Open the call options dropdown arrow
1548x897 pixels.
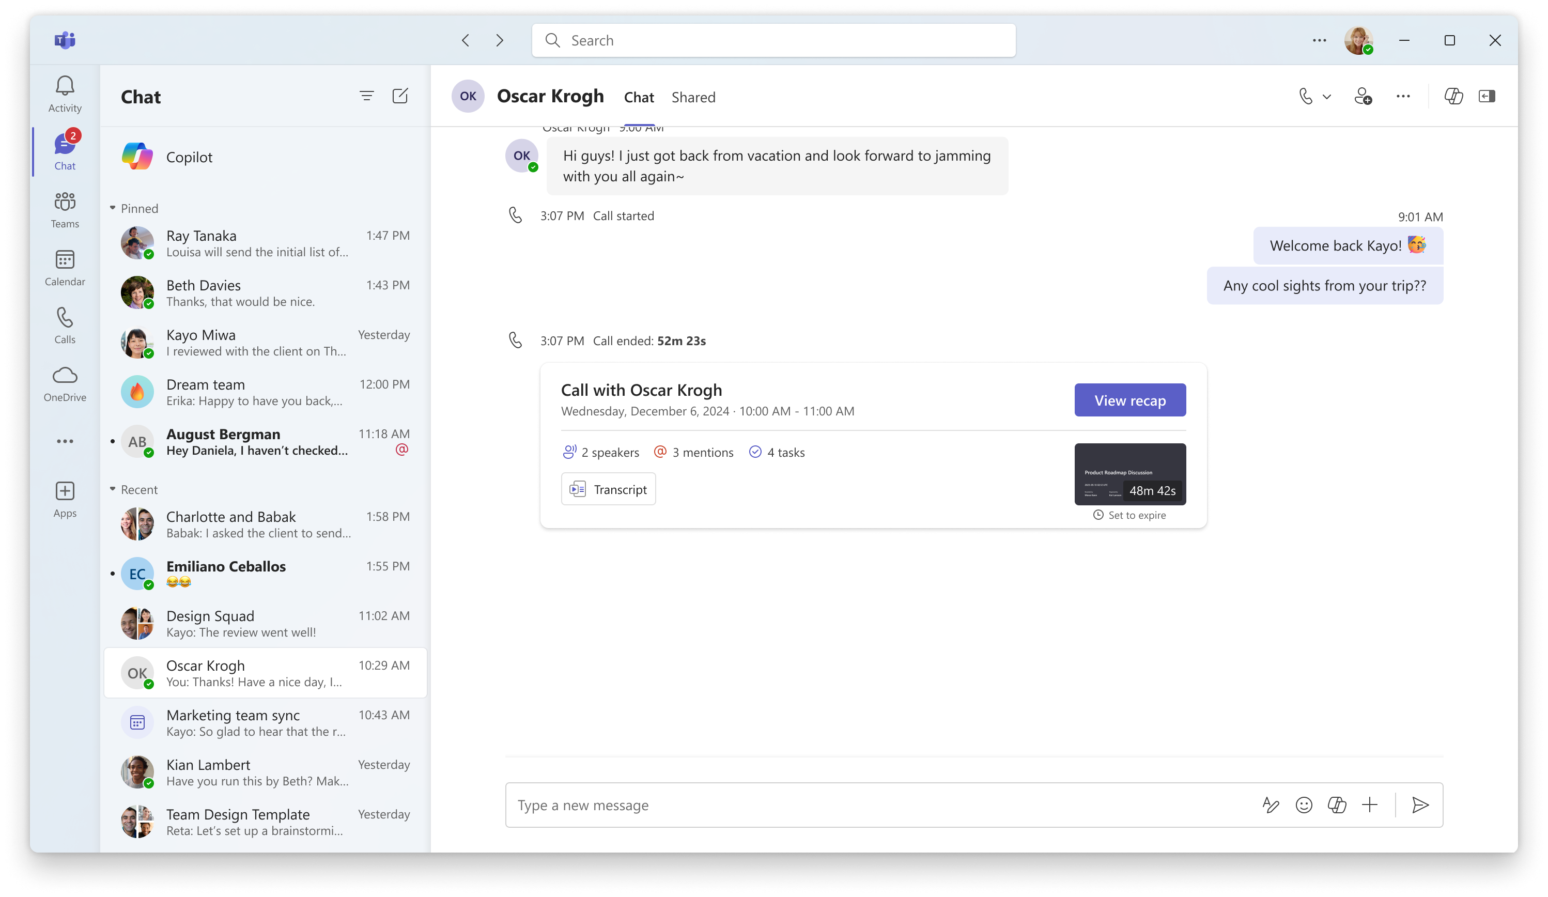1327,97
